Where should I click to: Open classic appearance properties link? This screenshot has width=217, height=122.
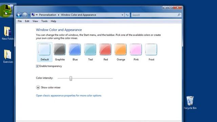pos(68,96)
